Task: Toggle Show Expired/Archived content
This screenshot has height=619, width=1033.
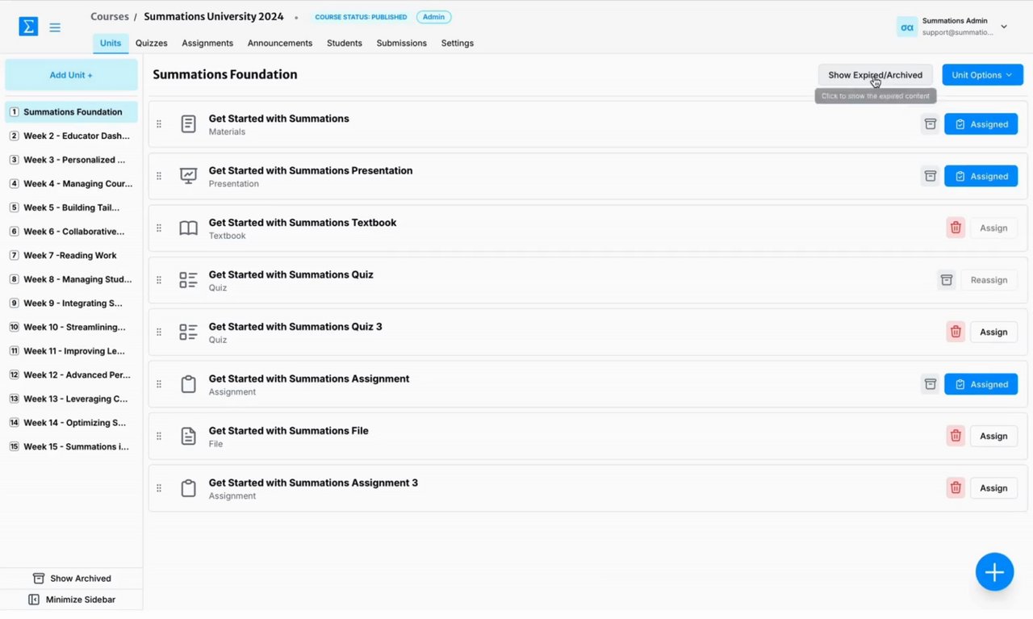Action: point(875,75)
